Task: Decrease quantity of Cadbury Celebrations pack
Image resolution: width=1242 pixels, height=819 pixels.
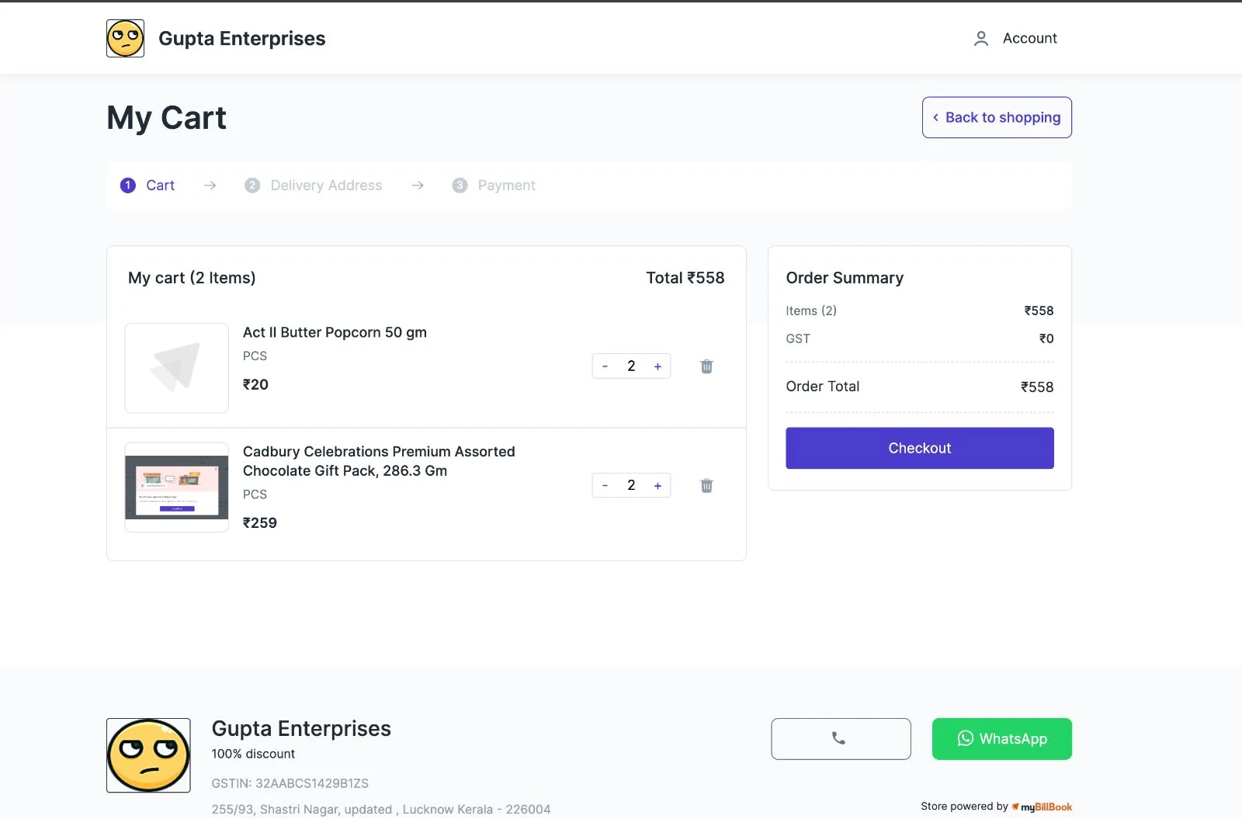Action: (605, 485)
